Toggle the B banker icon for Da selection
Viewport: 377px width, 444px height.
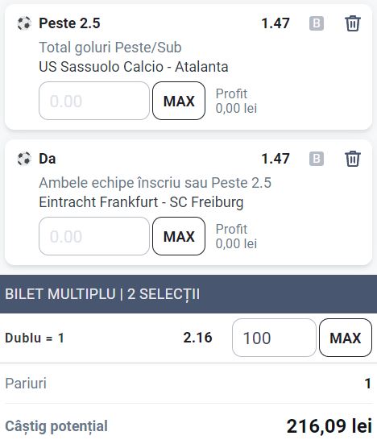pyautogui.click(x=317, y=159)
